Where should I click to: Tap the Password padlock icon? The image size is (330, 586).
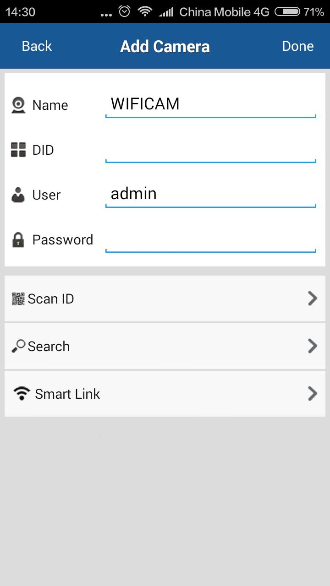pyautogui.click(x=18, y=240)
